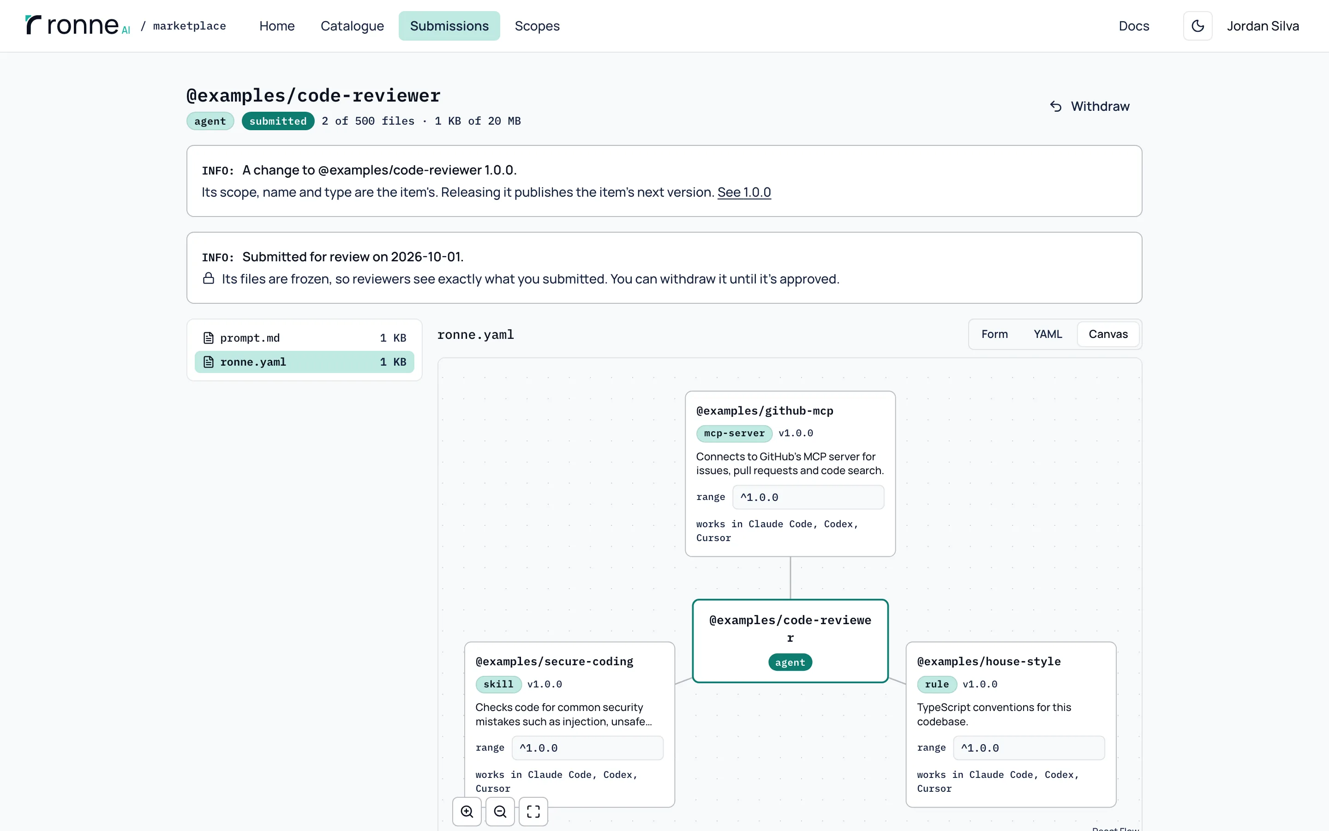This screenshot has height=831, width=1329.
Task: Edit range field of house-style node
Action: pos(1029,747)
